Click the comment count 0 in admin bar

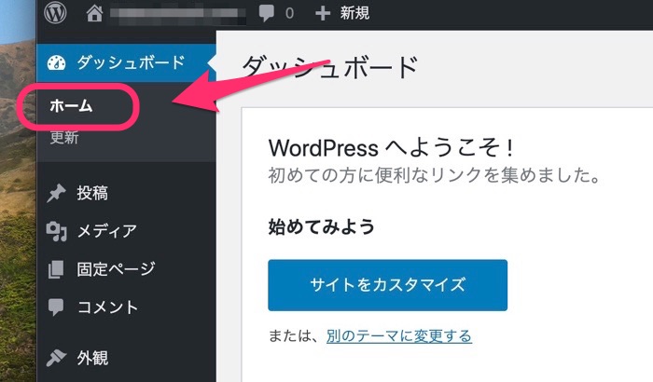pos(289,14)
